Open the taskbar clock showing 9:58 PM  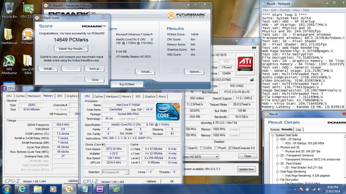tap(333, 189)
